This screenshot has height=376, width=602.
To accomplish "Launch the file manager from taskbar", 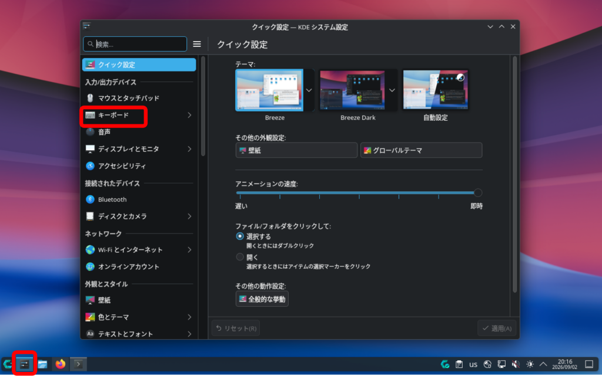I will pyautogui.click(x=42, y=364).
